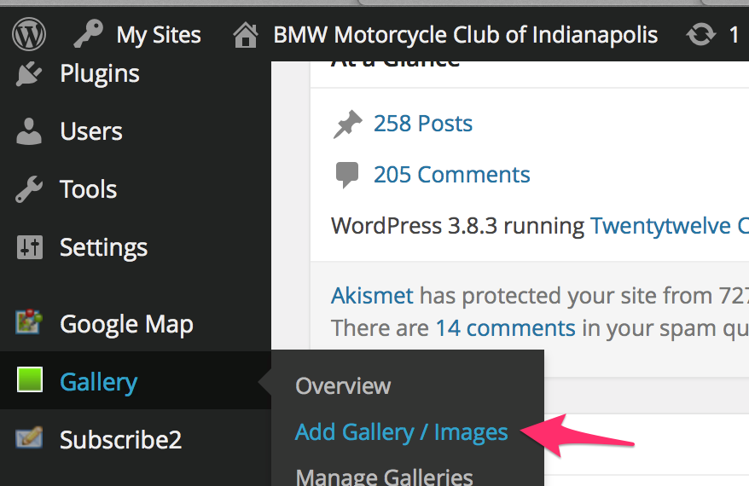Viewport: 749px width, 486px height.
Task: Click the Settings sliders icon
Action: pyautogui.click(x=30, y=247)
